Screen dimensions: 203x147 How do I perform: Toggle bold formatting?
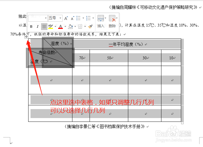point(31,27)
